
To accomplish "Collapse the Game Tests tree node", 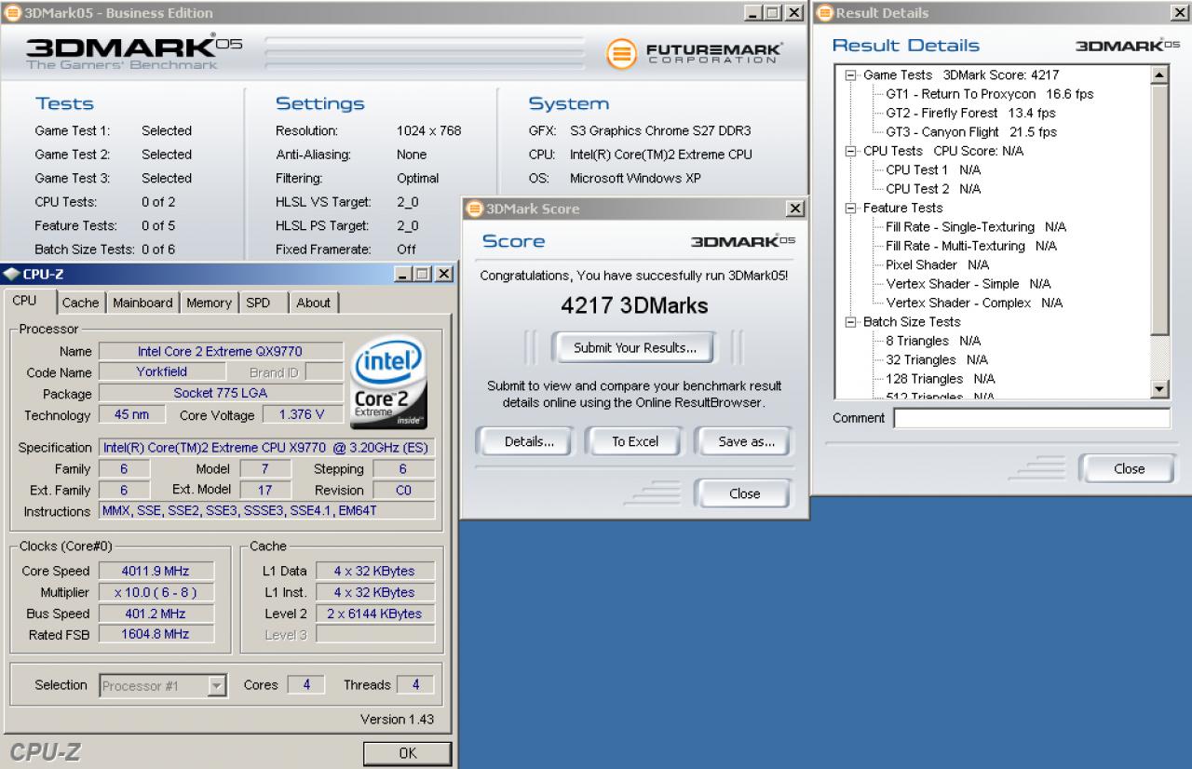I will [850, 75].
